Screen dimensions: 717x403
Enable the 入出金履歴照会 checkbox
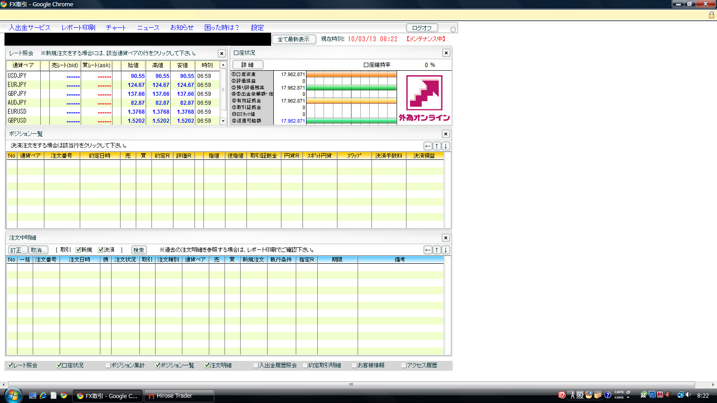pos(256,365)
